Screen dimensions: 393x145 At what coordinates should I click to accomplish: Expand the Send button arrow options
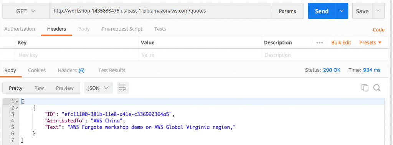pos(342,11)
